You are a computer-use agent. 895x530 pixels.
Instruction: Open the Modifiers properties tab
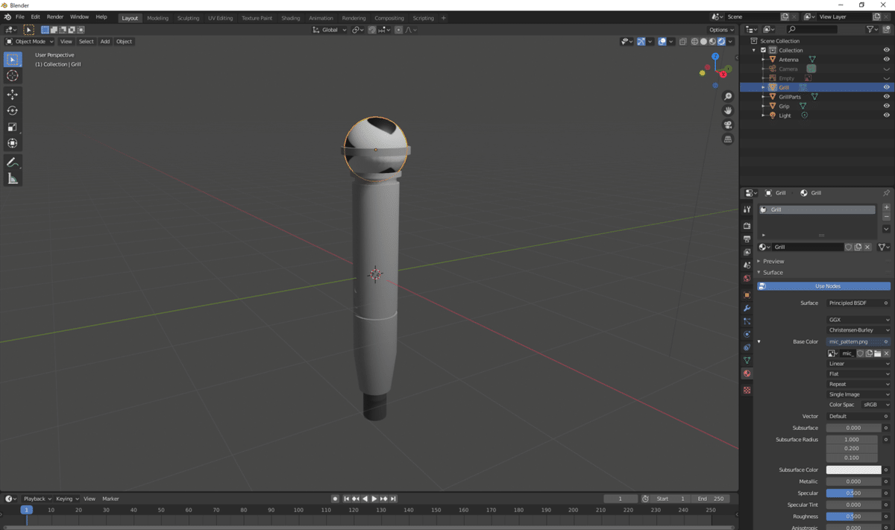[x=747, y=309]
